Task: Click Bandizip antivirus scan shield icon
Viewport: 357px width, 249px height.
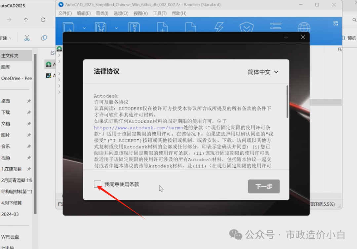Action: [x=247, y=27]
